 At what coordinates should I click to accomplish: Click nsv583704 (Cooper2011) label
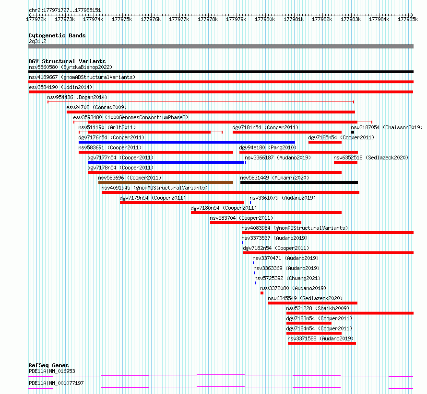(241, 218)
